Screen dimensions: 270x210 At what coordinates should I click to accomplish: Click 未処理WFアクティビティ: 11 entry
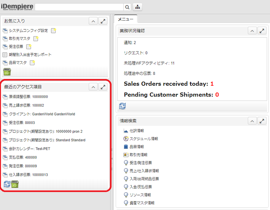click(x=149, y=63)
